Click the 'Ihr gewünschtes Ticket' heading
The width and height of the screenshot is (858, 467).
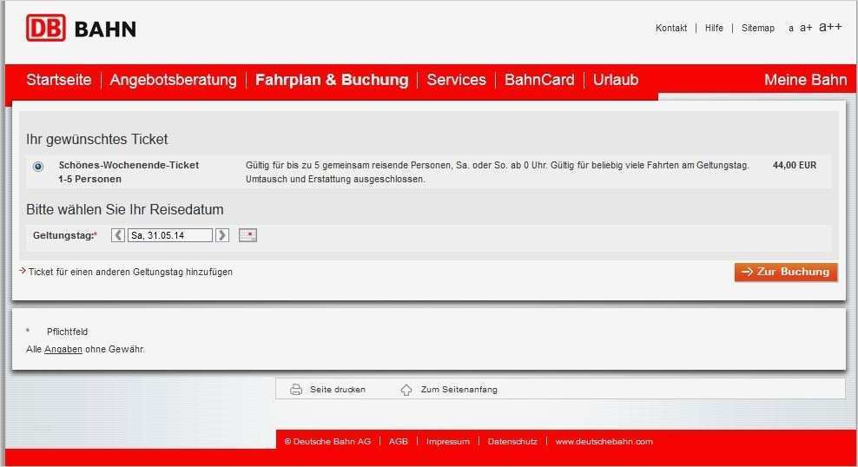pyautogui.click(x=97, y=140)
